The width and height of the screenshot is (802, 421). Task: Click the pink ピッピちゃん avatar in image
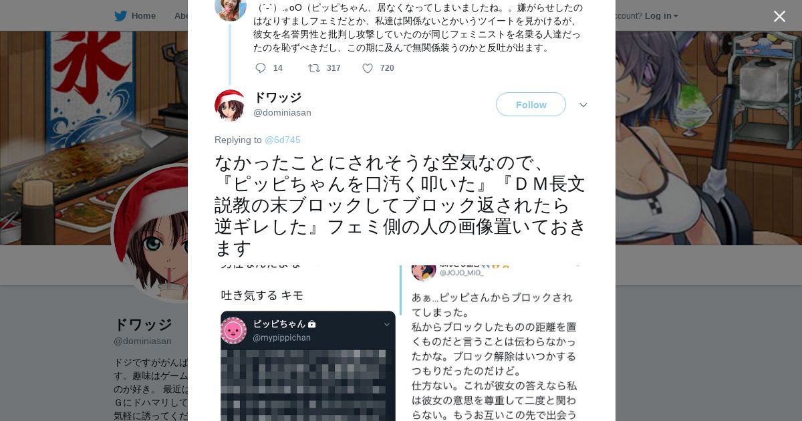pyautogui.click(x=233, y=330)
